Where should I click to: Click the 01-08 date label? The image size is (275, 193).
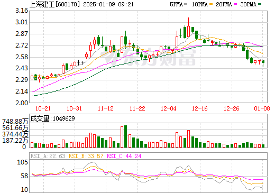click(262, 108)
